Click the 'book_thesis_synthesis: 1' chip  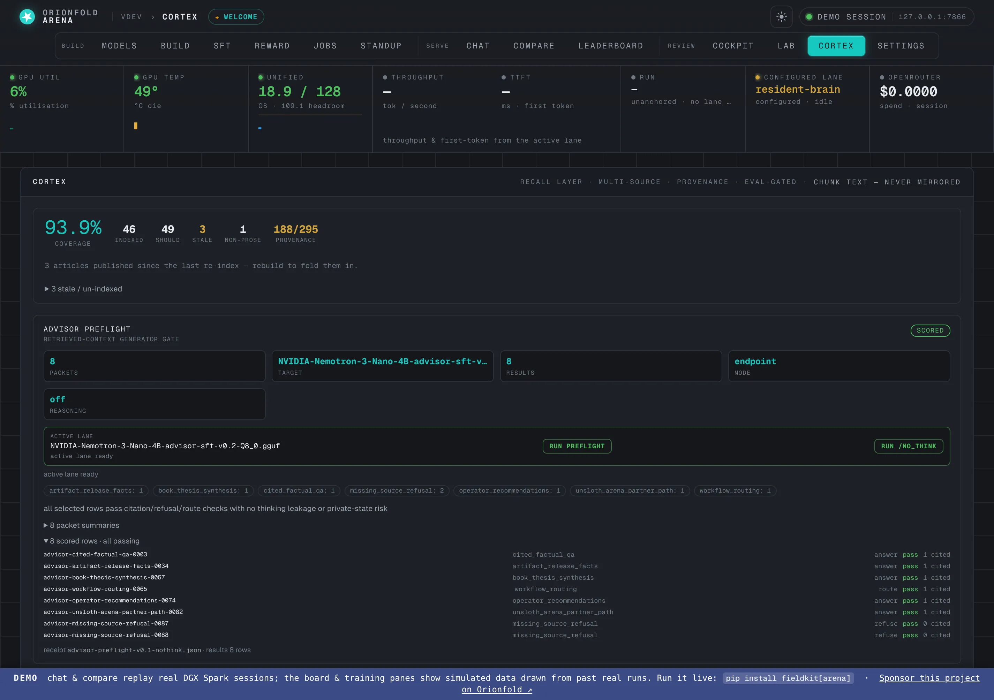[203, 490]
